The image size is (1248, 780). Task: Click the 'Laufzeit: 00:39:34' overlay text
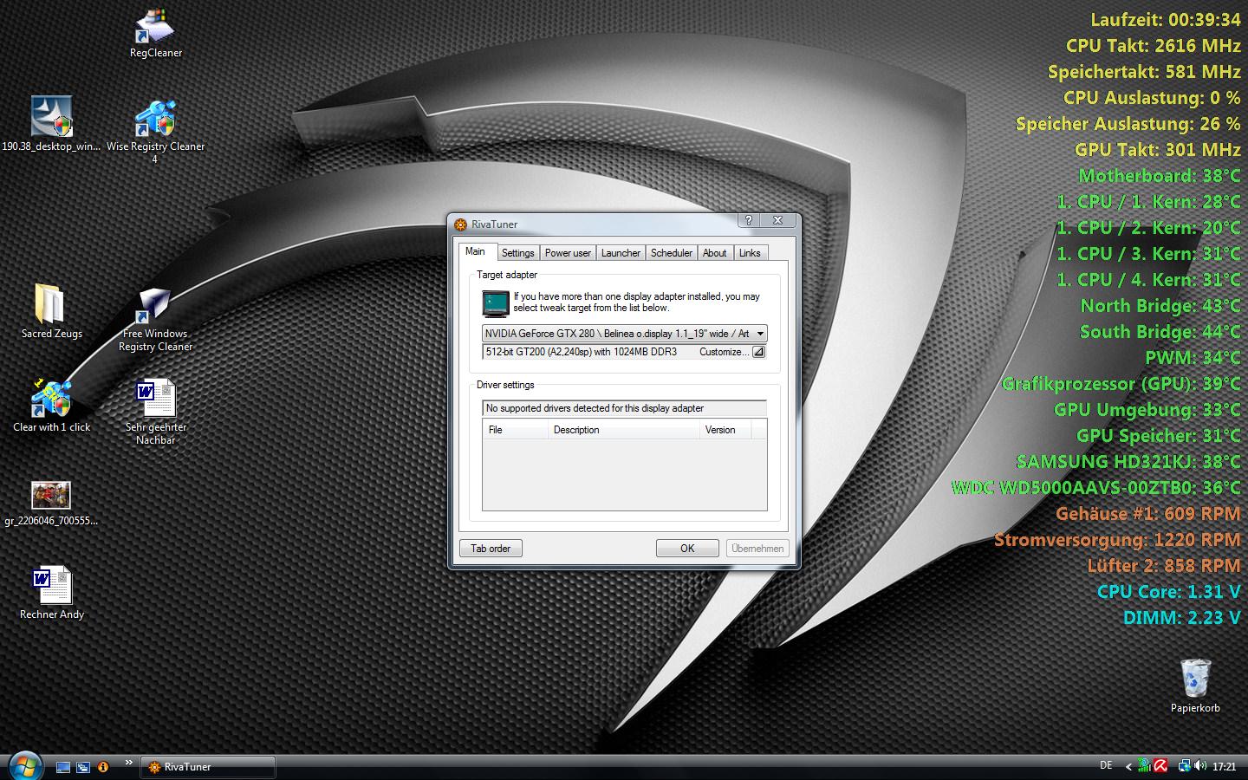point(1166,20)
